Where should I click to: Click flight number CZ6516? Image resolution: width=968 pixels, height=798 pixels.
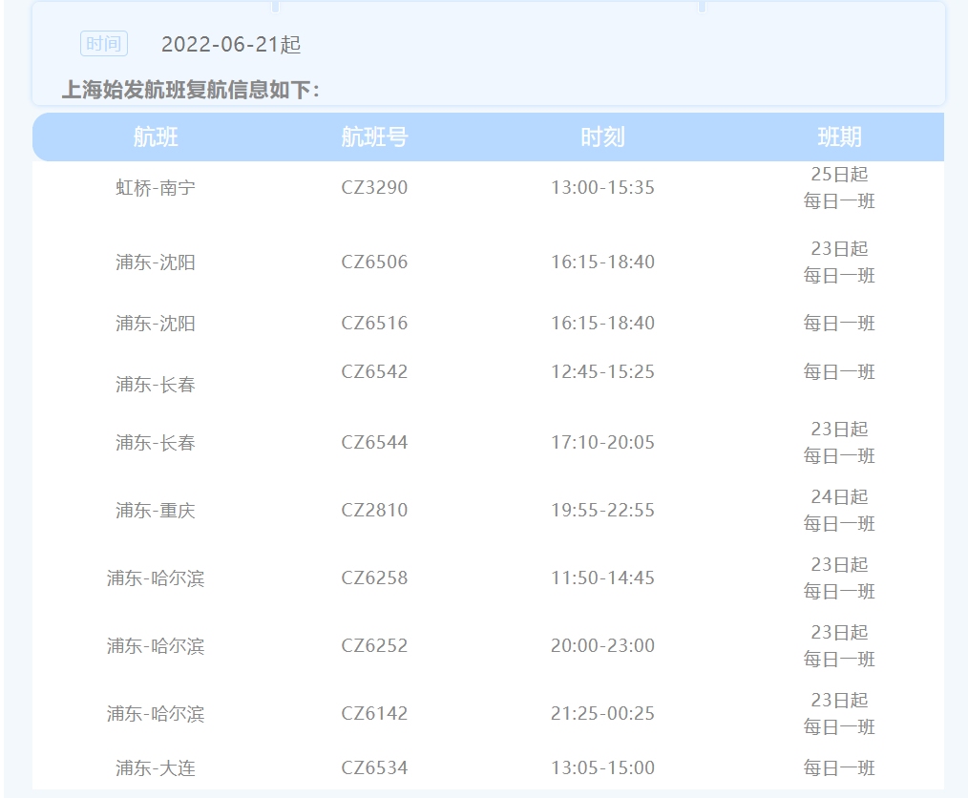[x=374, y=324]
